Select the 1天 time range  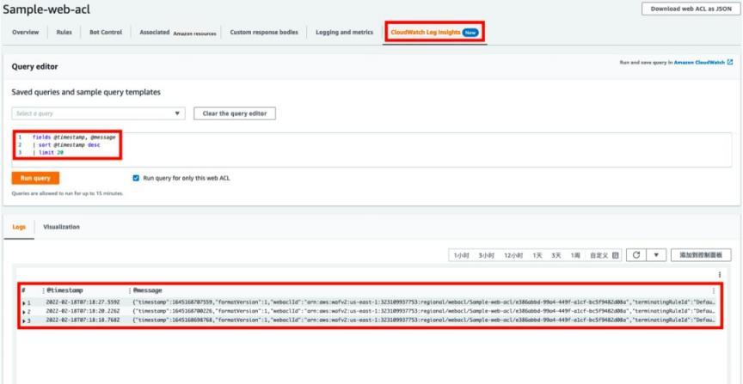tap(537, 255)
